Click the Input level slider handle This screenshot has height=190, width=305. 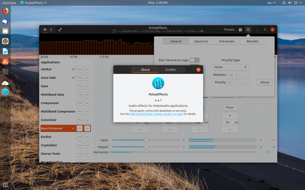point(146,140)
